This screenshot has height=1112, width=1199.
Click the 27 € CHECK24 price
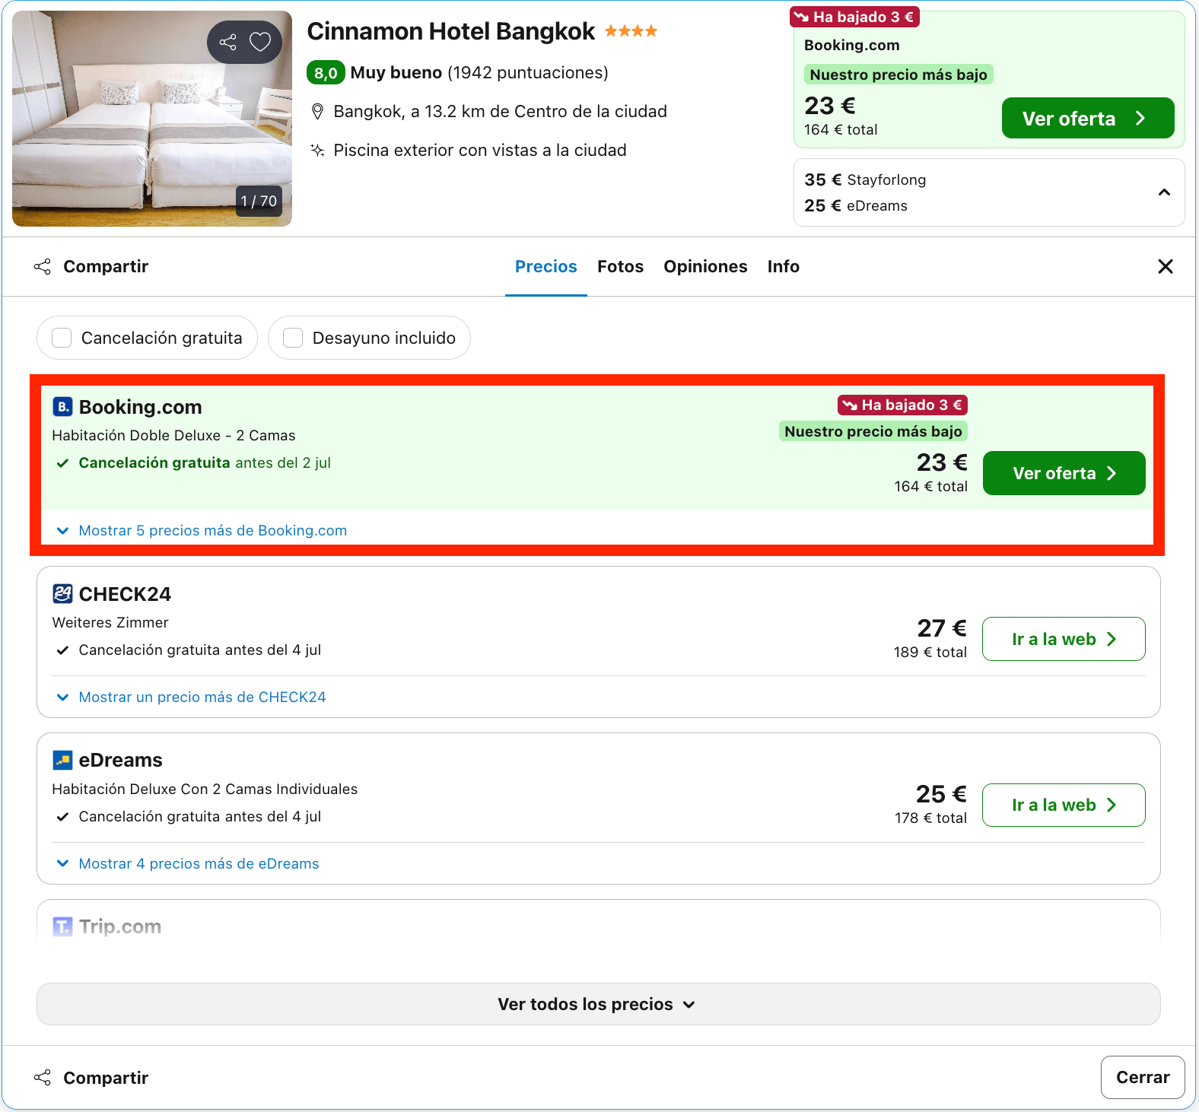[942, 628]
